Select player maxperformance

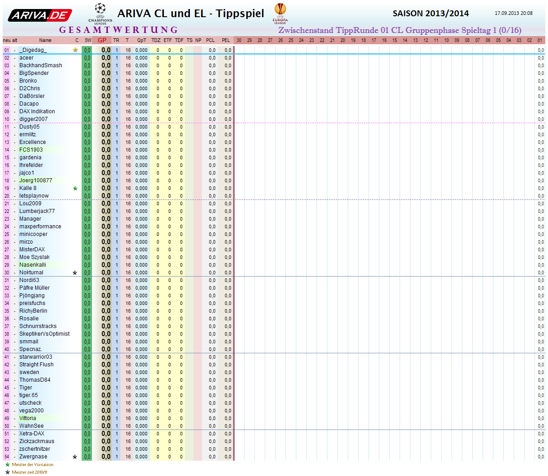(40, 226)
